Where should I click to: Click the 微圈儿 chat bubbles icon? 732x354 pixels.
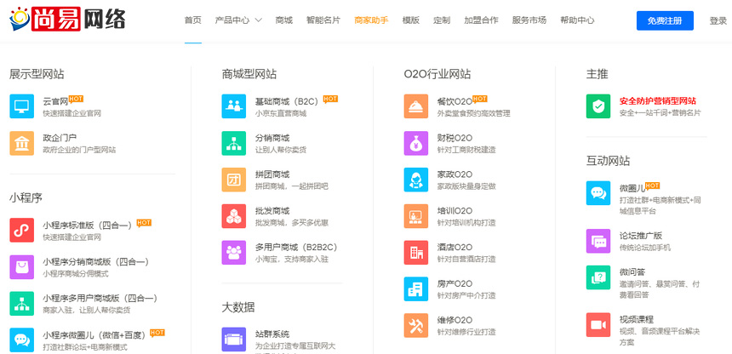point(598,193)
